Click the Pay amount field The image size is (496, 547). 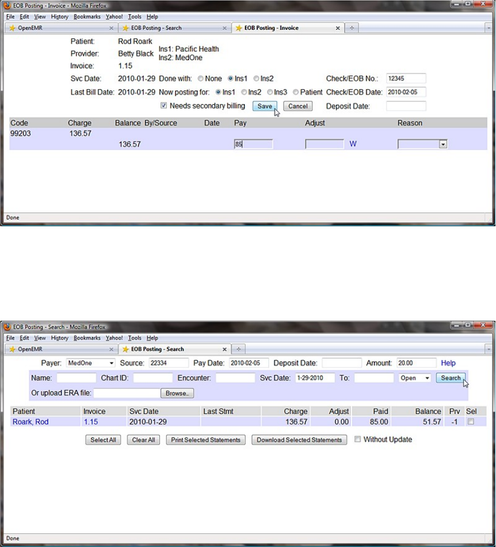[253, 144]
